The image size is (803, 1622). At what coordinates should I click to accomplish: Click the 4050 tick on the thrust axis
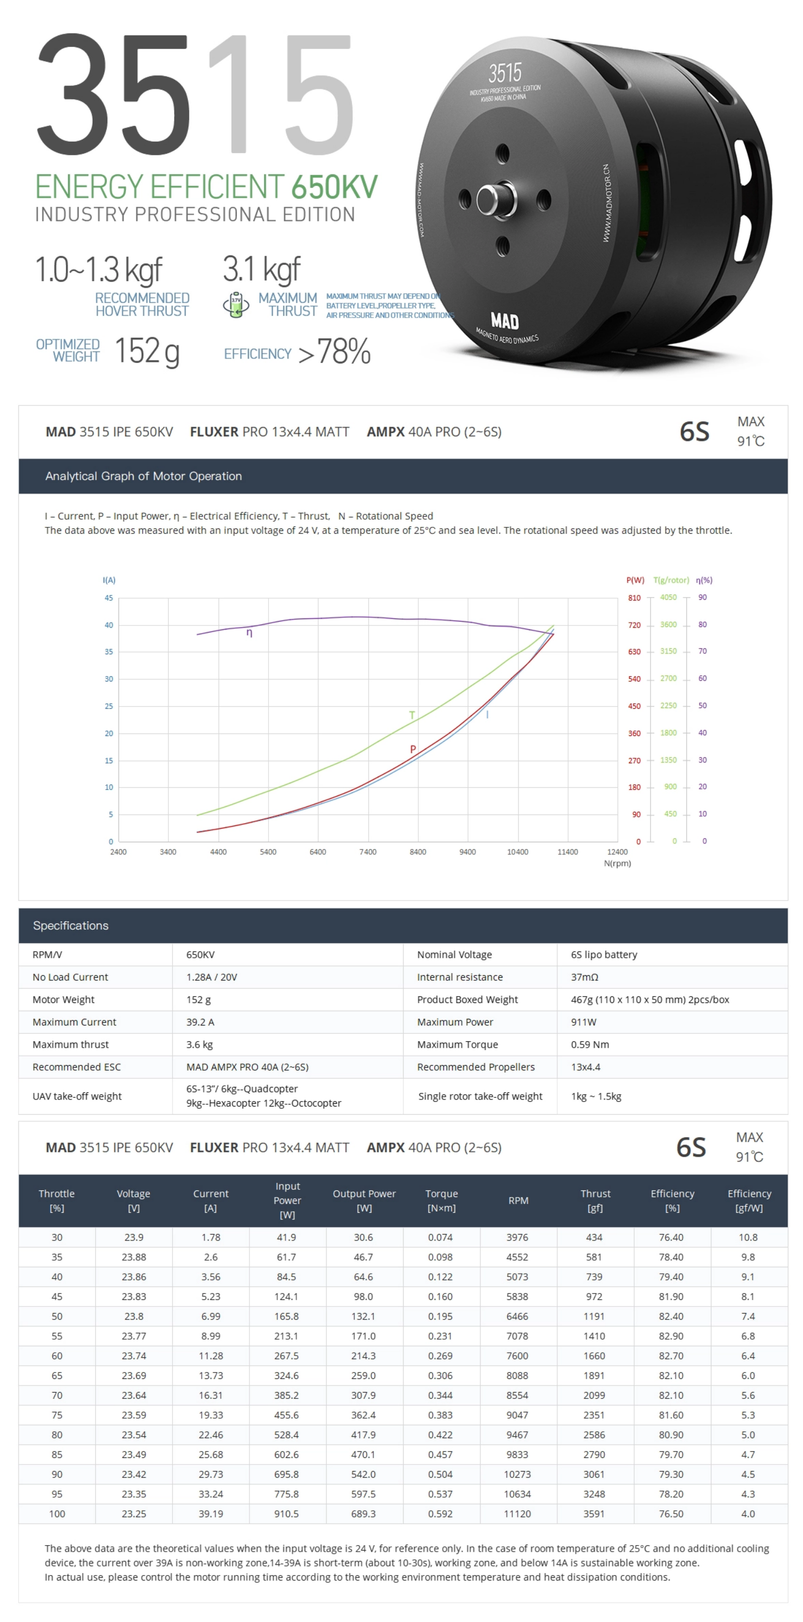tap(668, 597)
